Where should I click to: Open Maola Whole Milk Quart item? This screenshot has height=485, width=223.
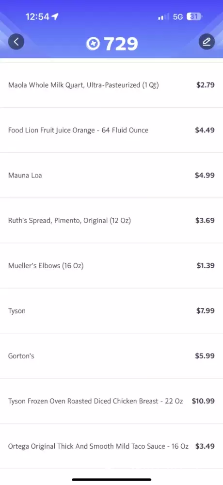click(x=111, y=85)
